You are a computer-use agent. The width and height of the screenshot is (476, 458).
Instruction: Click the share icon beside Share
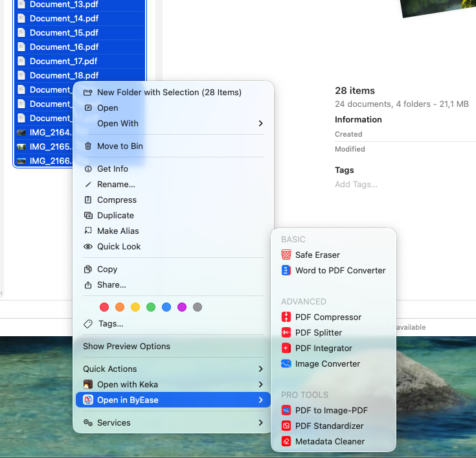(88, 284)
